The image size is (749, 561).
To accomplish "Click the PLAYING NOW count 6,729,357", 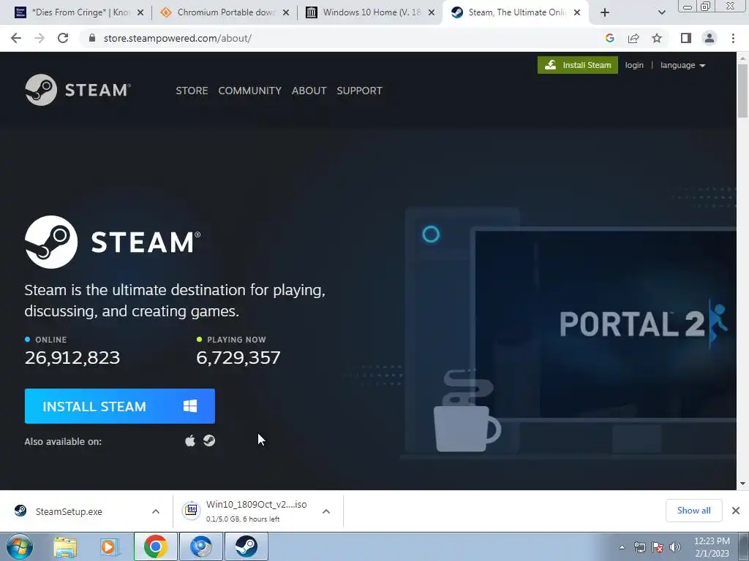I will coord(238,357).
